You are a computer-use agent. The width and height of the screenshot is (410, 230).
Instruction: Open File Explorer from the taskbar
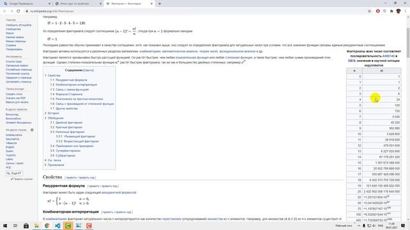(37, 226)
